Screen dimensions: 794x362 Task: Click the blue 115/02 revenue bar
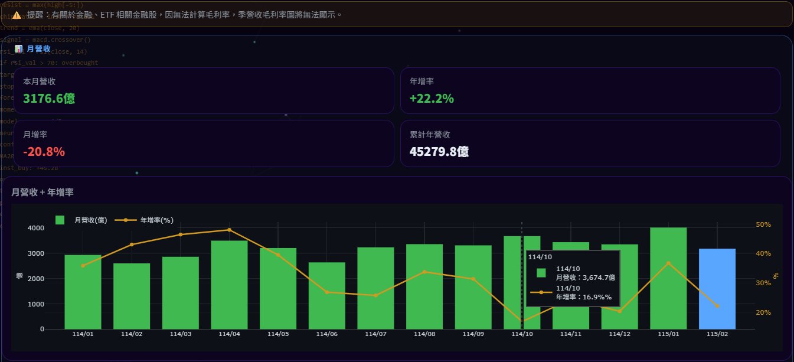[x=717, y=289]
